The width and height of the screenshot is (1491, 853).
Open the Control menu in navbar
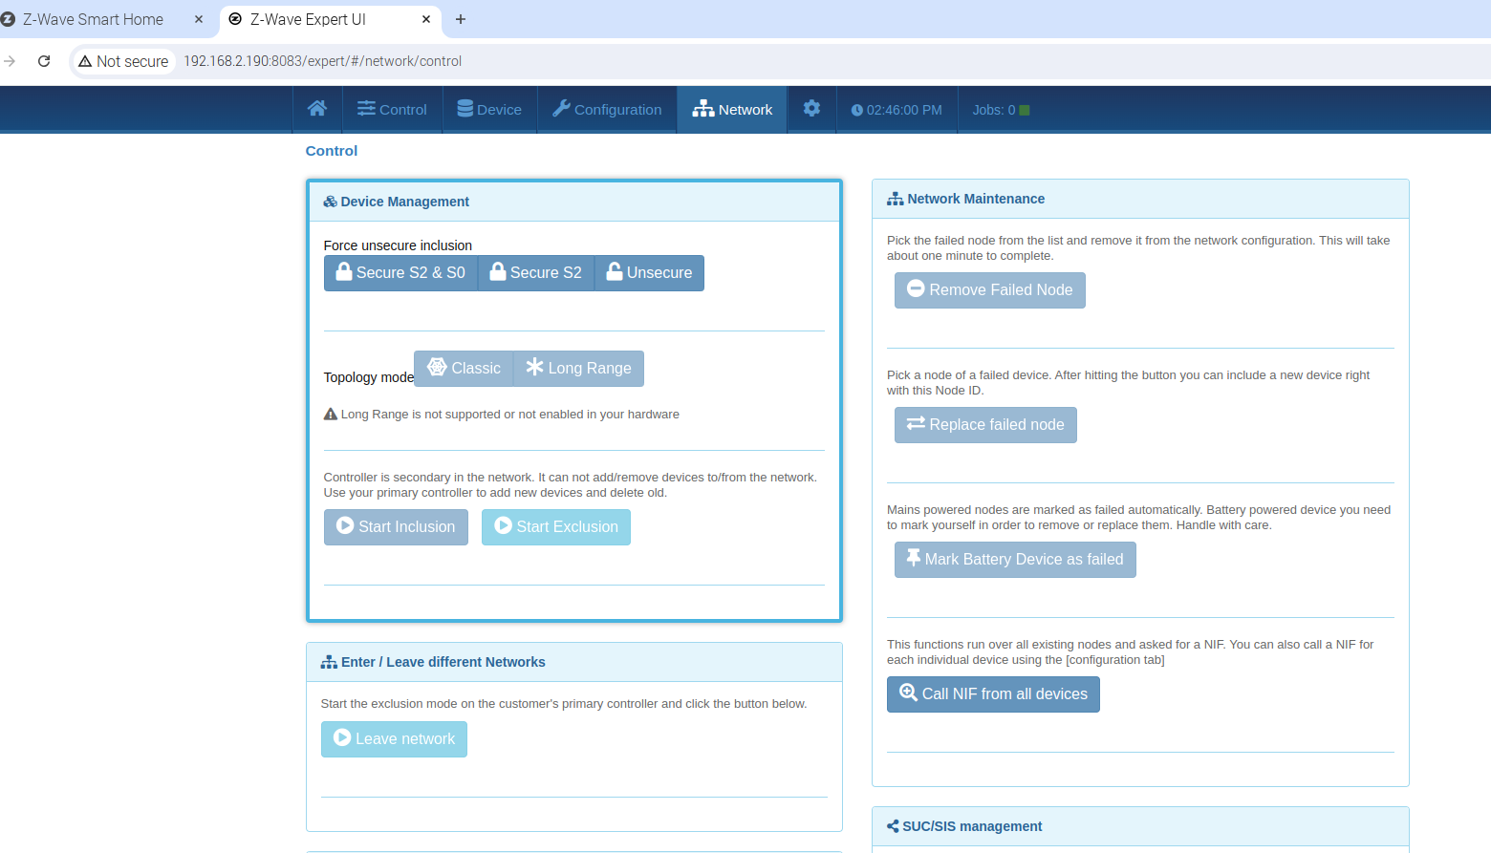point(392,110)
